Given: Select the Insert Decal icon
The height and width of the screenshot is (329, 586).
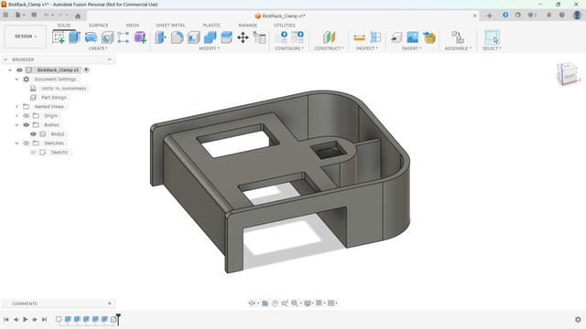Looking at the screenshot, I should (x=396, y=37).
